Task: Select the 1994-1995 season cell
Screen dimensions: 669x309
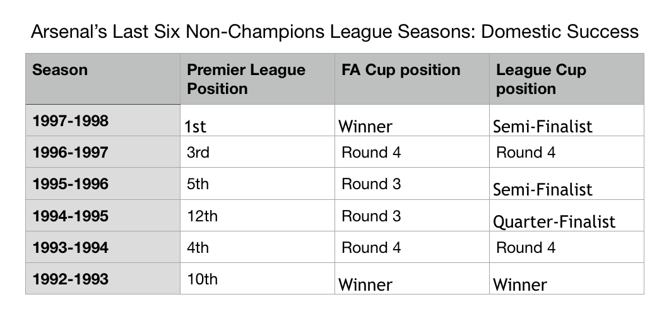Action: 103,215
